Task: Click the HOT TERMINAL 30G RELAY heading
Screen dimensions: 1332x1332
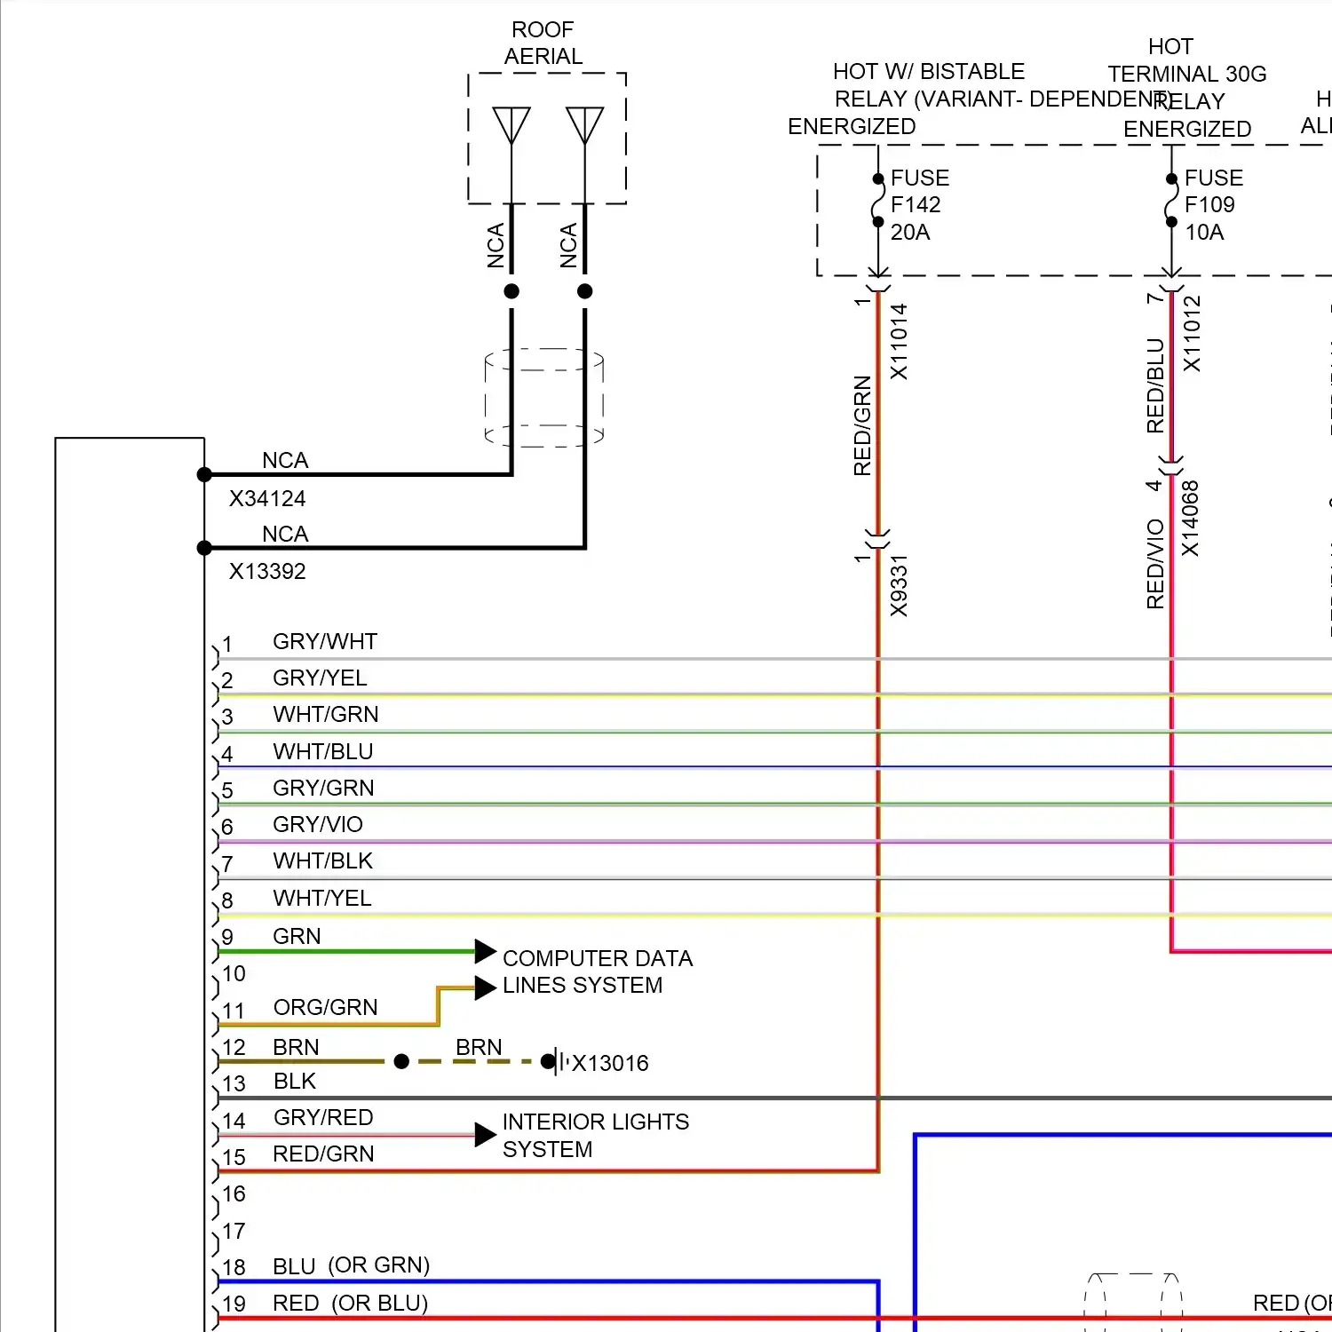Action: (1187, 87)
